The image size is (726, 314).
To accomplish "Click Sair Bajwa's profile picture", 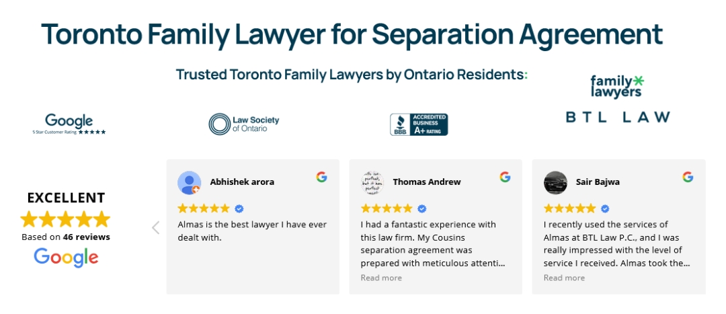I will [x=555, y=183].
